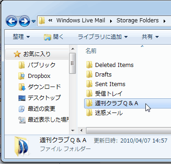Screen dimensions: 171x164
Task: Click the Back navigation arrow button
Action: [11, 21]
